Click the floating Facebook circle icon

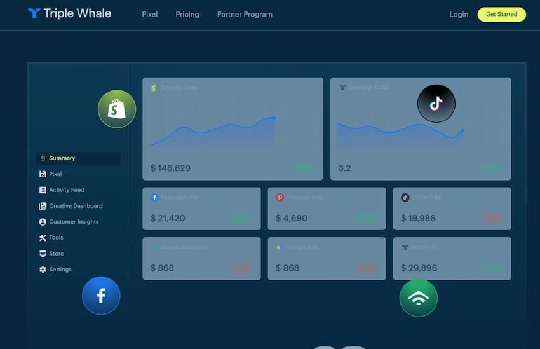(101, 295)
